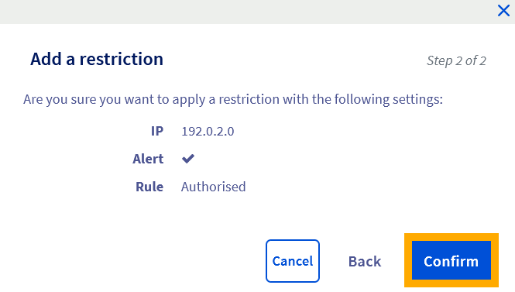Select the IP address value 192.0.2.0
The height and width of the screenshot is (292, 515).
point(208,132)
